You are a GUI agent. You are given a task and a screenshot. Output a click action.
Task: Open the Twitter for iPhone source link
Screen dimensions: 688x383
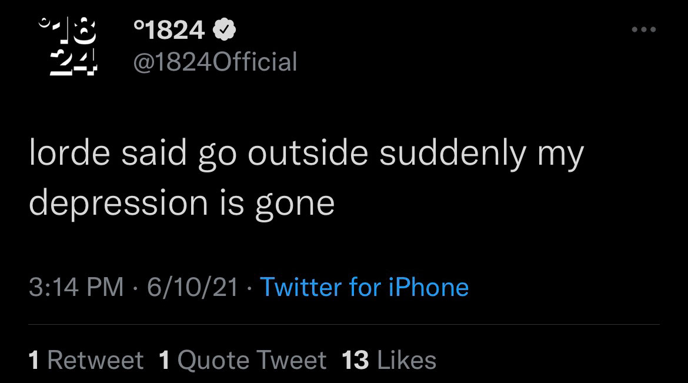[x=364, y=287]
